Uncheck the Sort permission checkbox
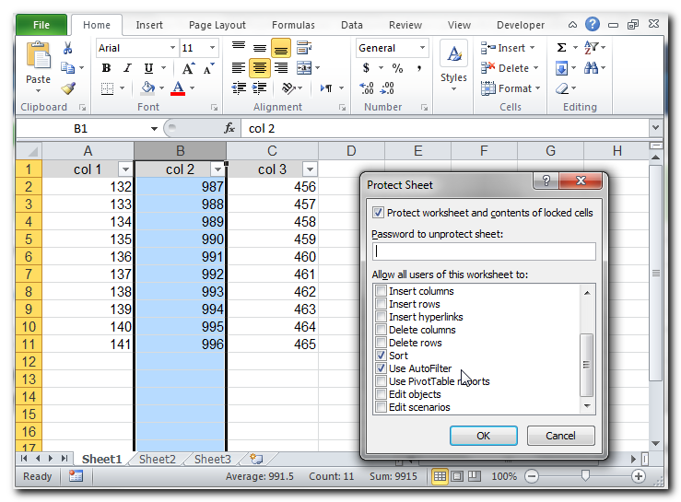This screenshot has height=502, width=681. click(381, 356)
